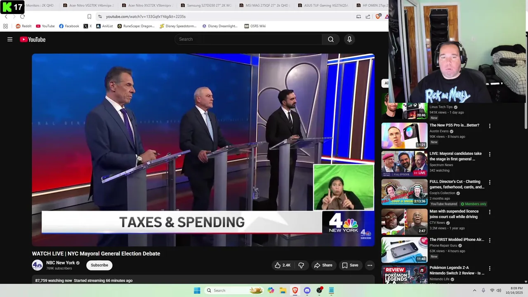
Task: Click the Windows taskbar search box
Action: pyautogui.click(x=234, y=290)
